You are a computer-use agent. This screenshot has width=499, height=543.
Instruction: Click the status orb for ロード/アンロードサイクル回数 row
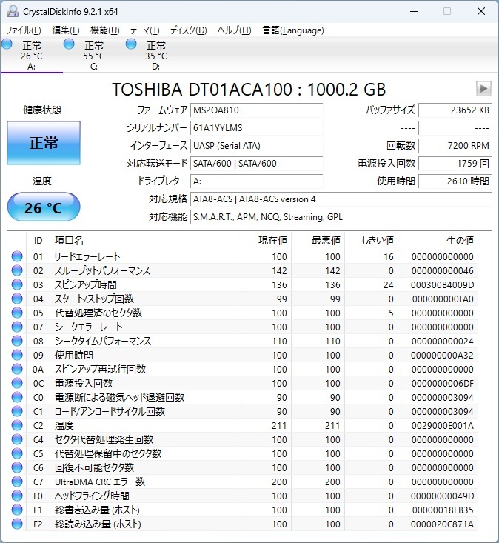coord(17,411)
